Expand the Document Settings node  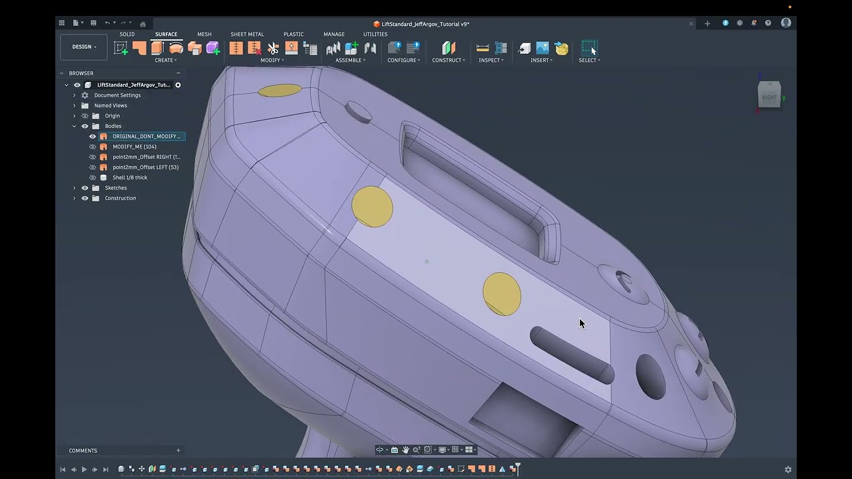(x=74, y=95)
